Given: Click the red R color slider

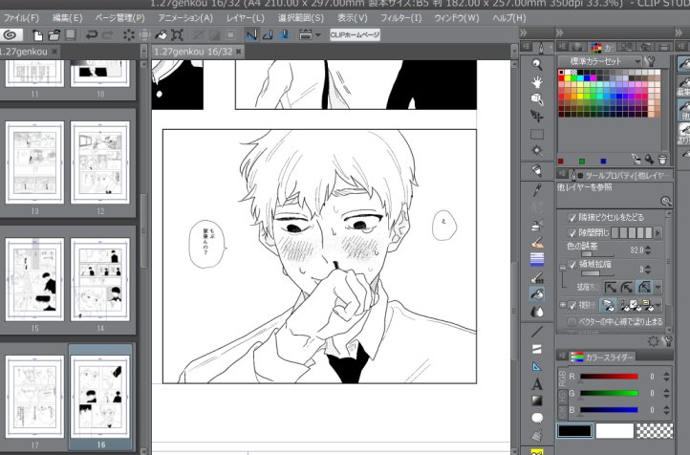Looking at the screenshot, I should [609, 377].
